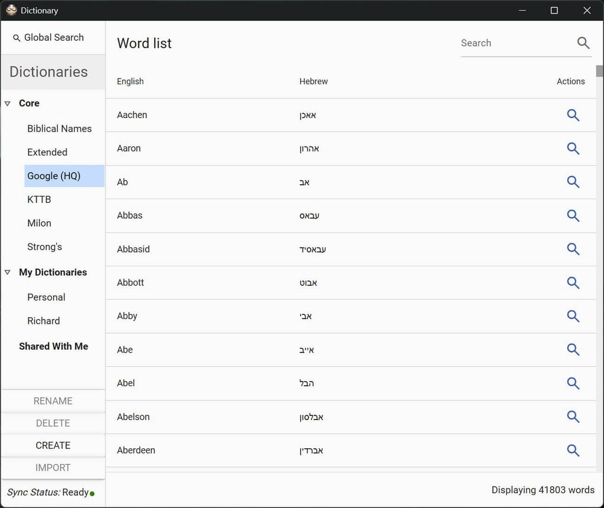Click the lookup magnifier for Abbas

[x=573, y=216]
